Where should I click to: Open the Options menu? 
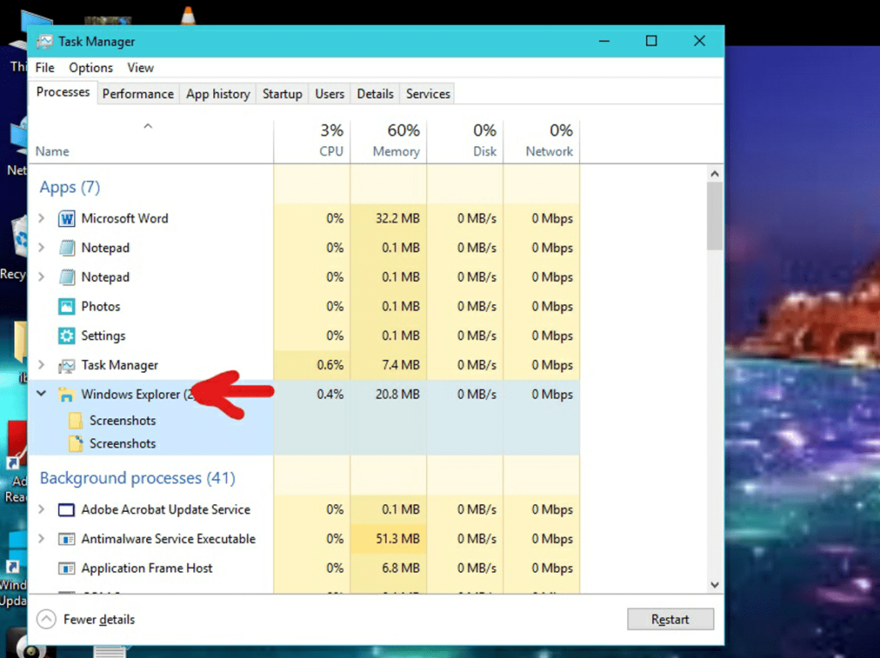pos(90,67)
